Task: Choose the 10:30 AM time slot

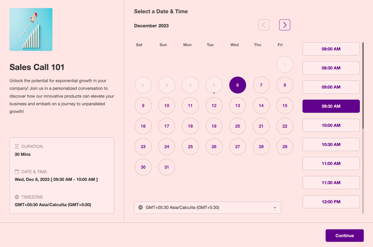Action: pyautogui.click(x=331, y=145)
